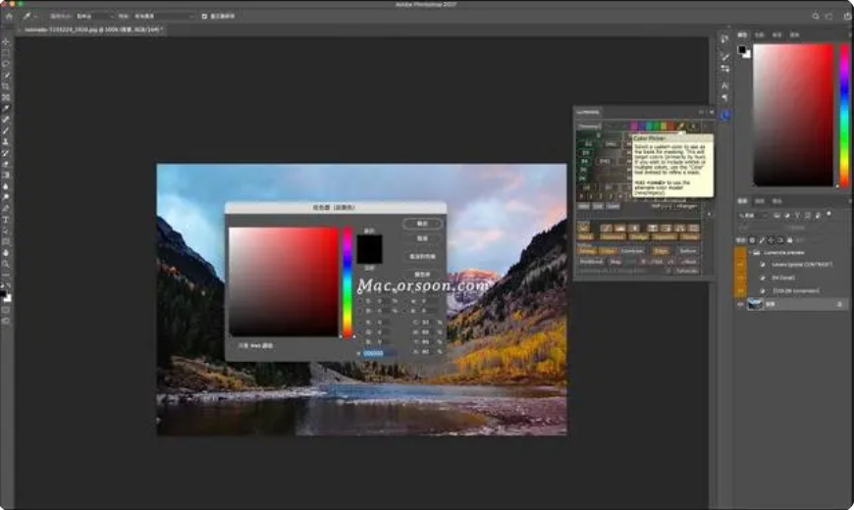The image size is (854, 510).
Task: Open the second dropdown in the options bar
Action: (162, 17)
